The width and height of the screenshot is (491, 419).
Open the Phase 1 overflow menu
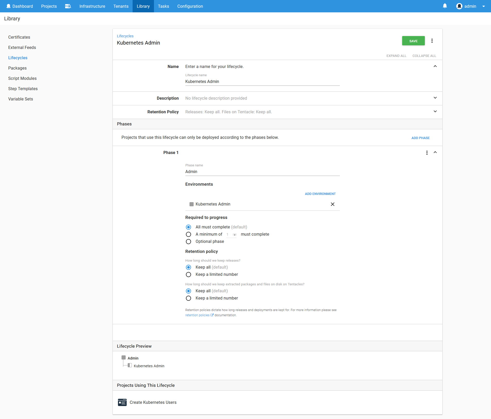[x=427, y=153]
